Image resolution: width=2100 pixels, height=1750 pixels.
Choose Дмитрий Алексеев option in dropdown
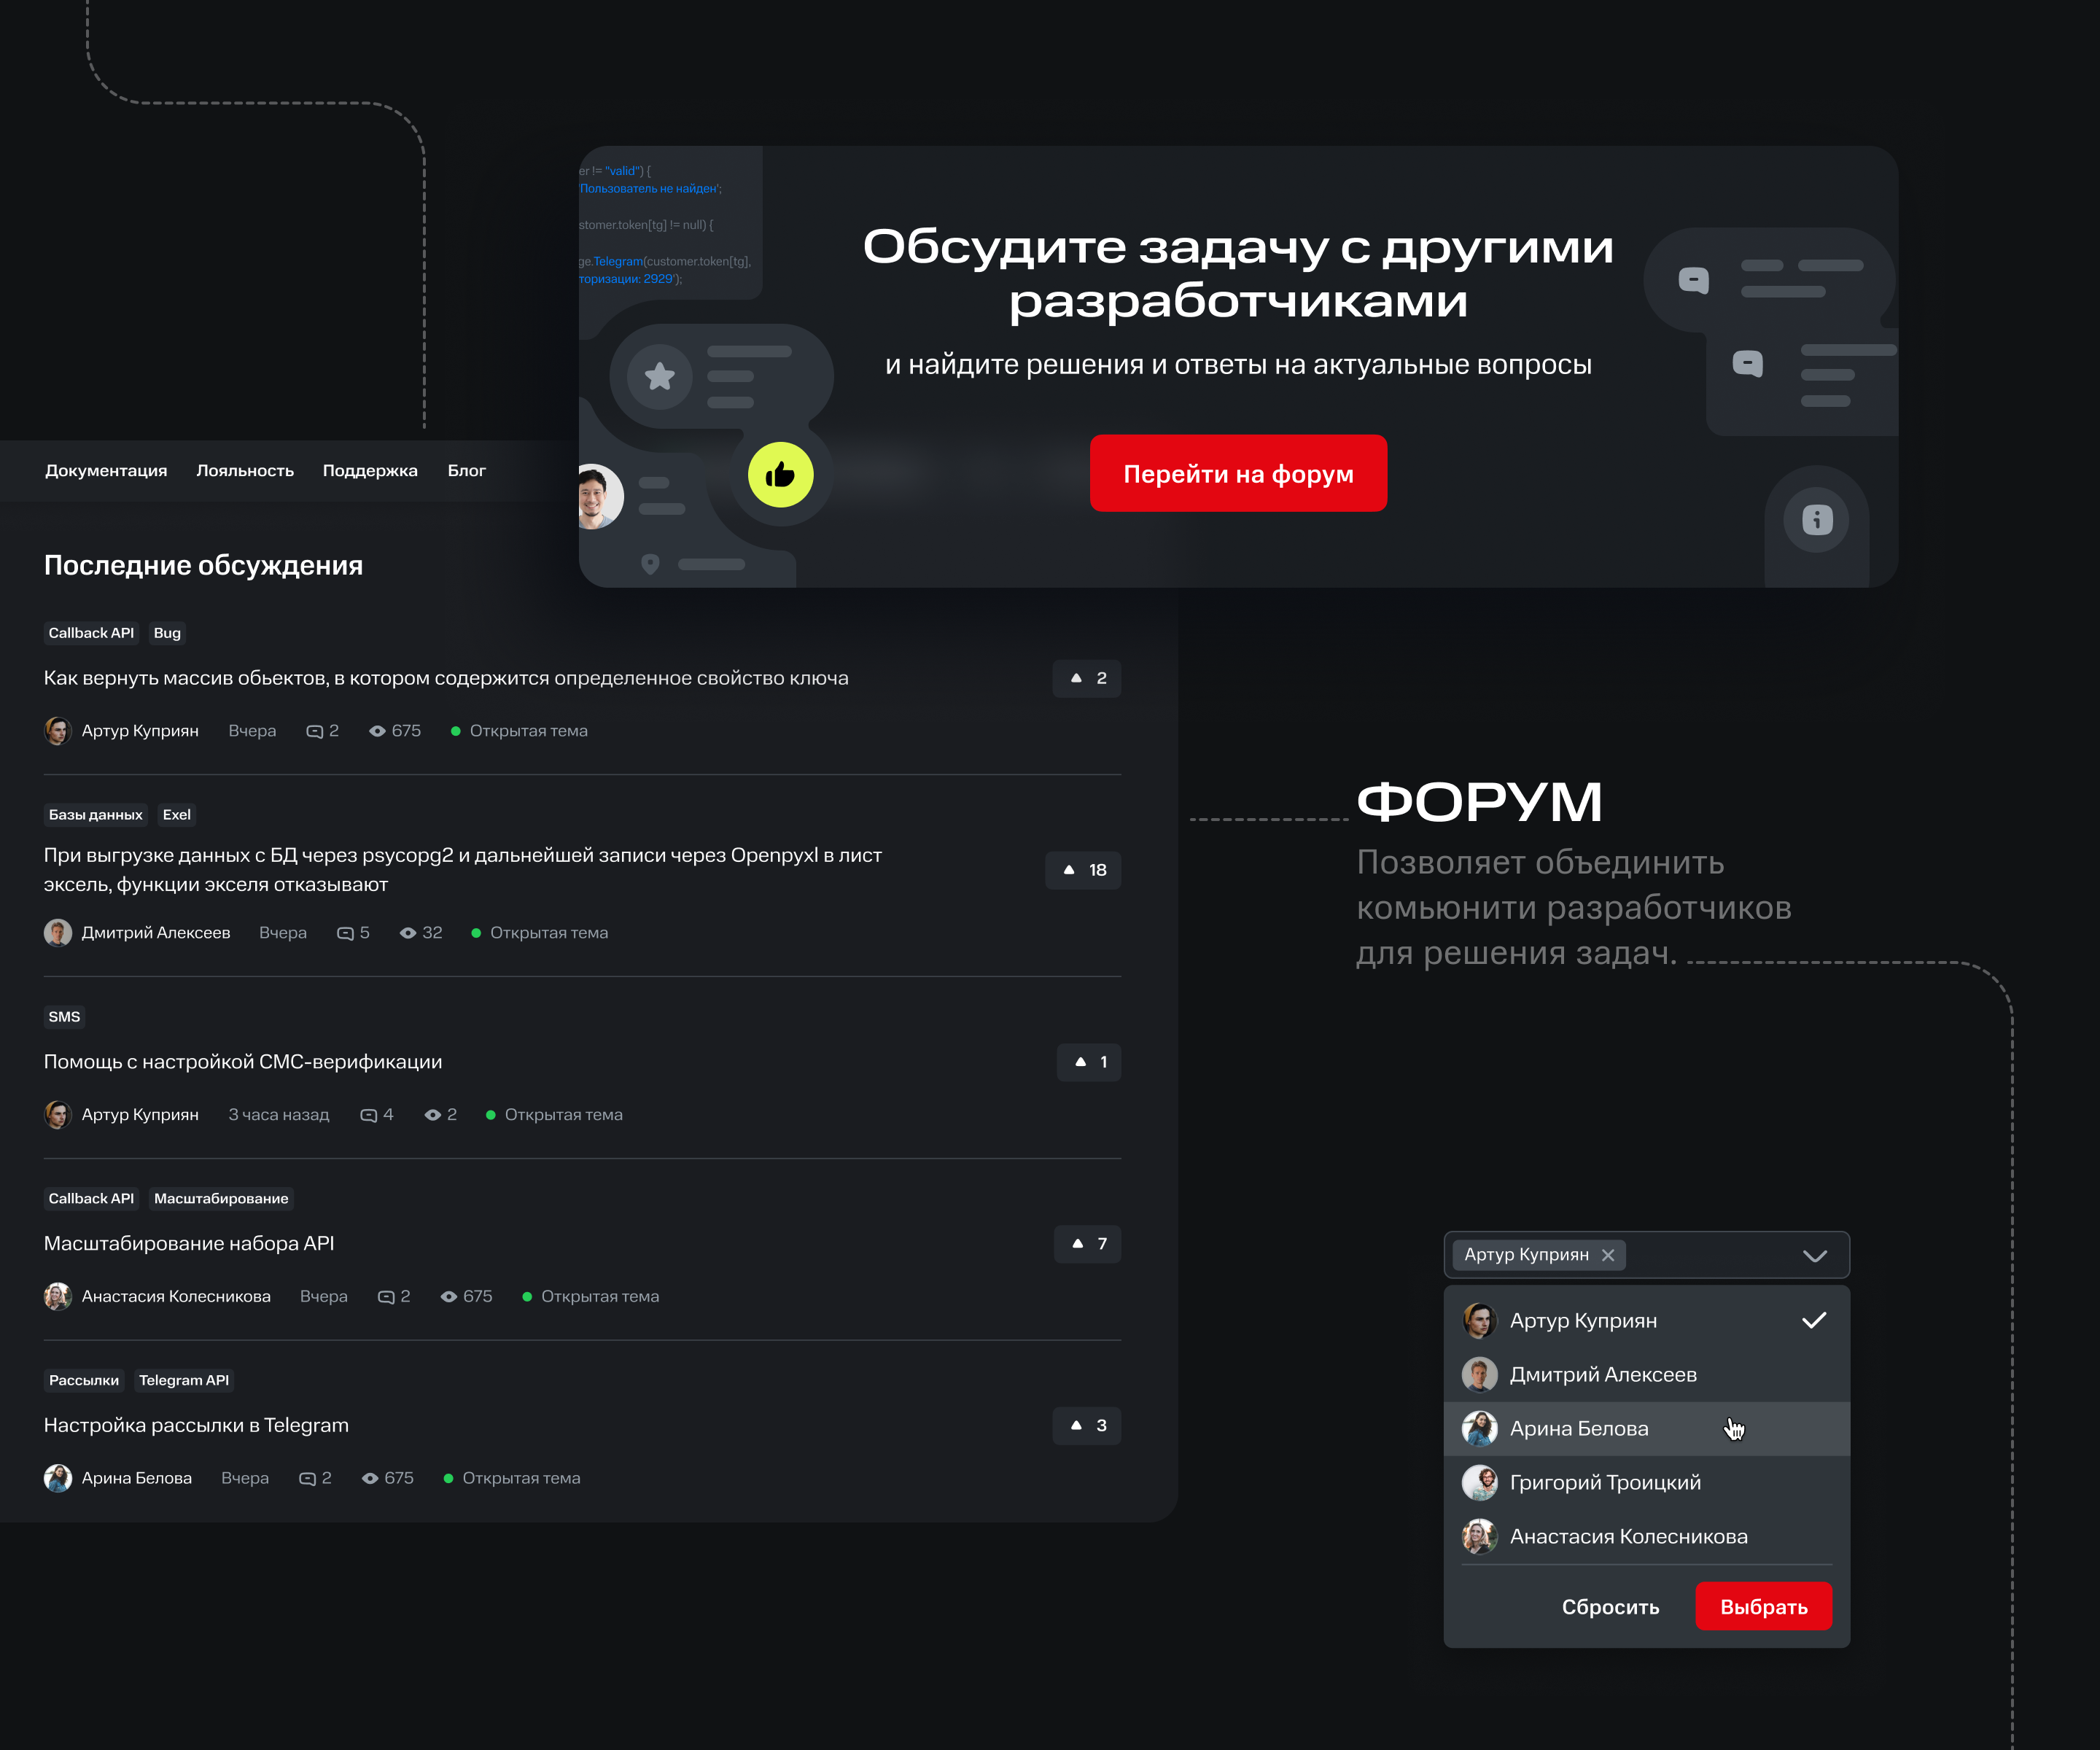tap(1646, 1375)
